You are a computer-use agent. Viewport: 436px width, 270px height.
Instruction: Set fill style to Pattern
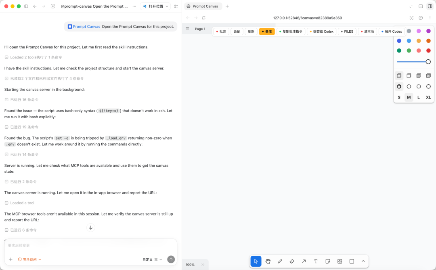tap(428, 75)
